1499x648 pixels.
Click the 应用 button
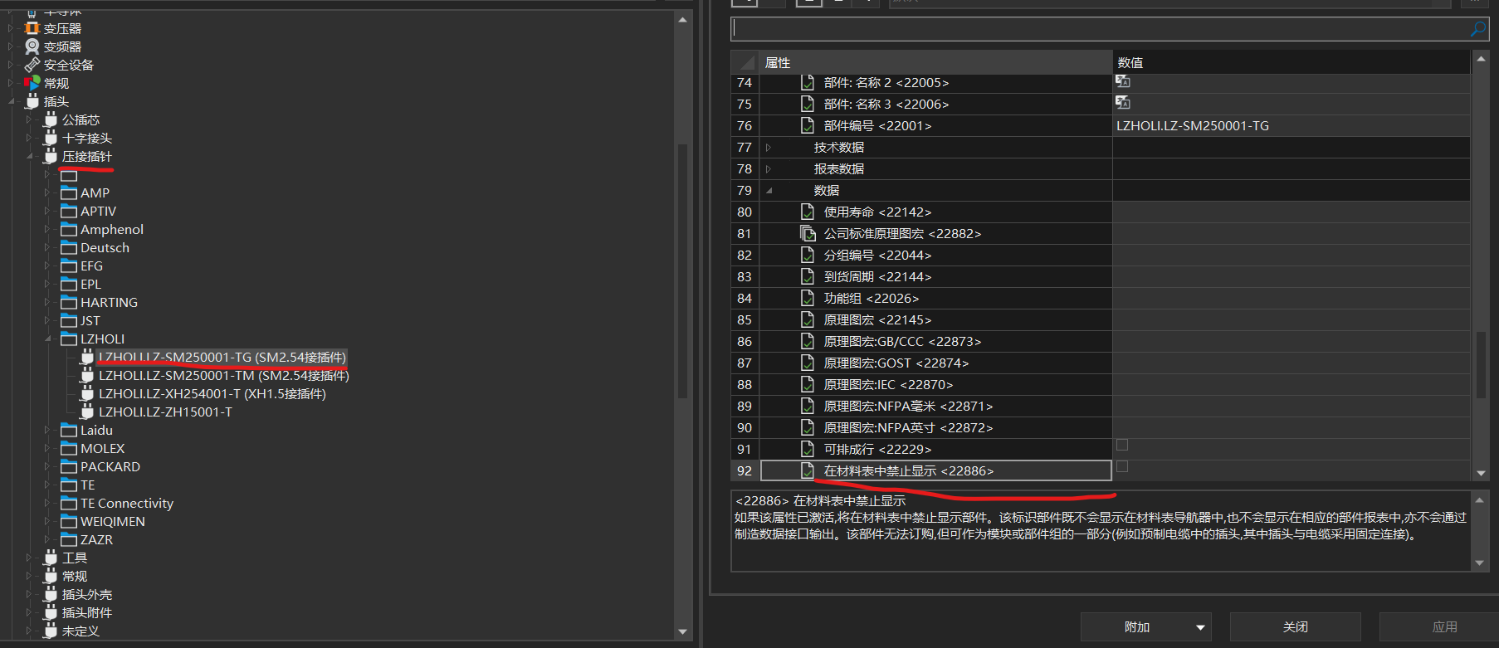(1439, 627)
